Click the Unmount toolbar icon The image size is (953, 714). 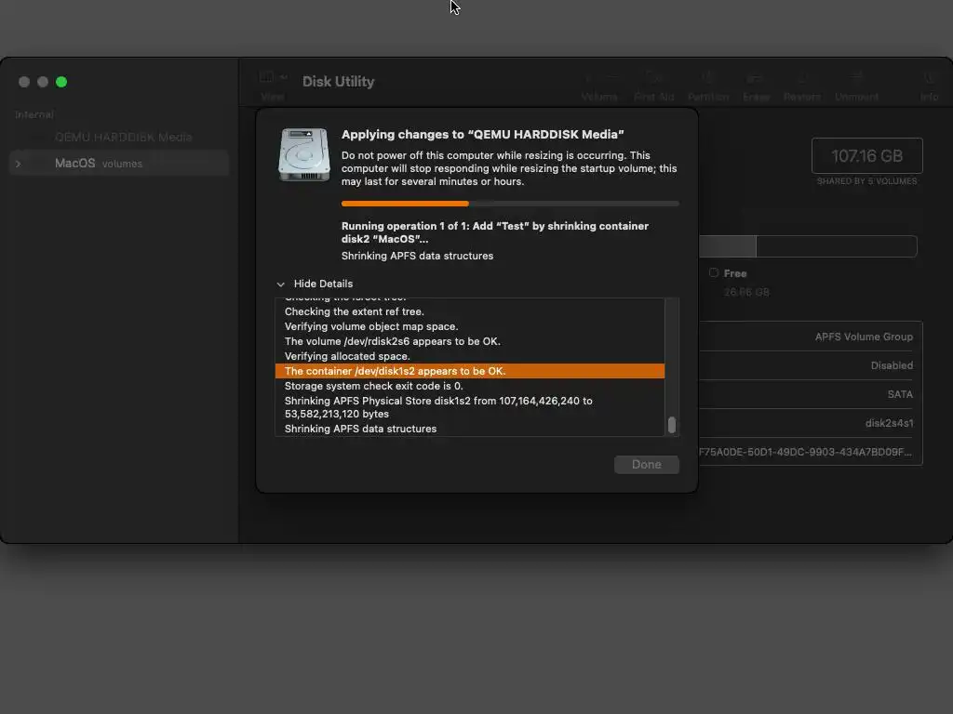(856, 78)
